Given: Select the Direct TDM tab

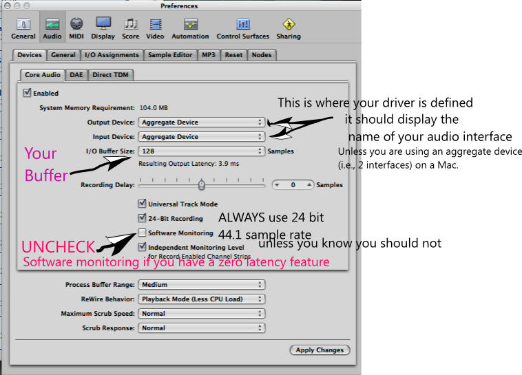Looking at the screenshot, I should (x=110, y=75).
